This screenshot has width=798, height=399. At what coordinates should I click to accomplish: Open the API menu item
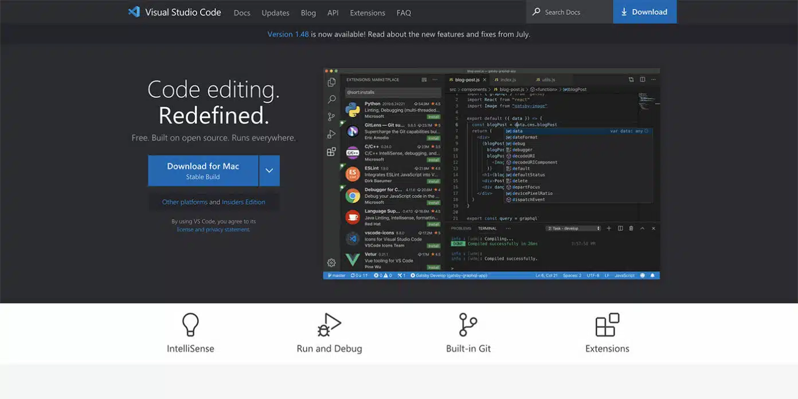(333, 13)
